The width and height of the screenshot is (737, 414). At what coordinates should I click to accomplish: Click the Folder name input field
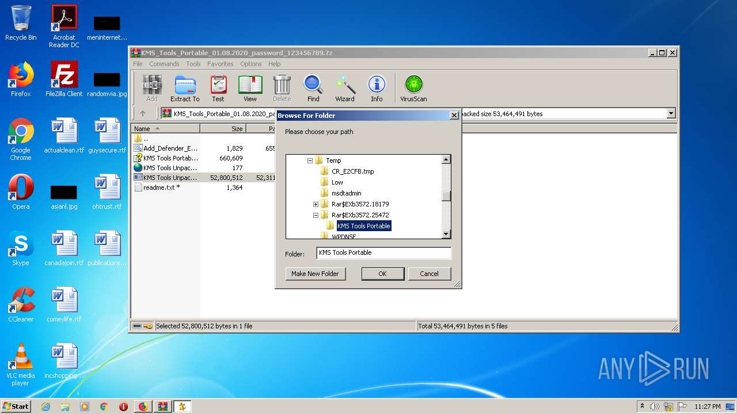coord(384,253)
